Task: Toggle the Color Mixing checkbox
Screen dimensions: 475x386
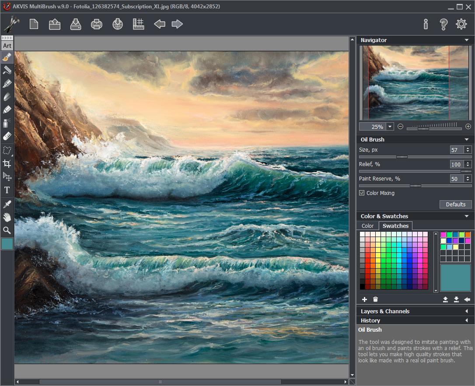Action: click(x=362, y=193)
